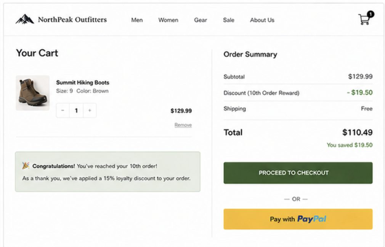Open the shopping cart icon
The width and height of the screenshot is (385, 247).
[x=364, y=19]
